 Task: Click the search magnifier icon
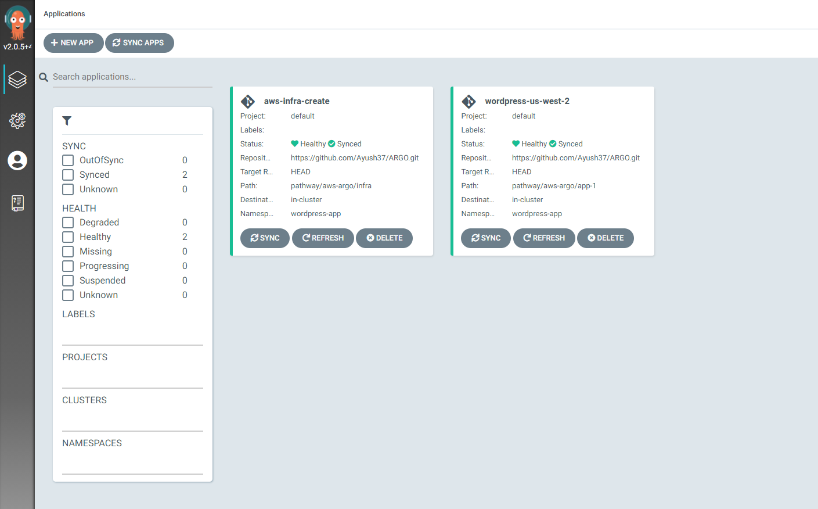click(x=43, y=76)
